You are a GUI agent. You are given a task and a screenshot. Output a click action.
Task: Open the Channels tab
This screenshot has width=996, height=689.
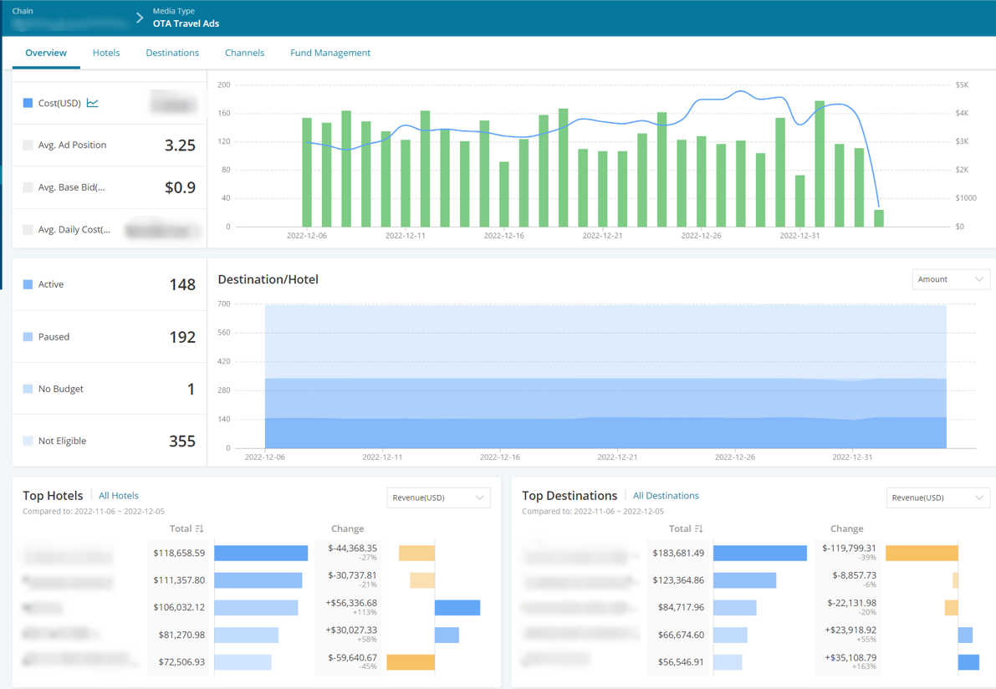coord(244,53)
